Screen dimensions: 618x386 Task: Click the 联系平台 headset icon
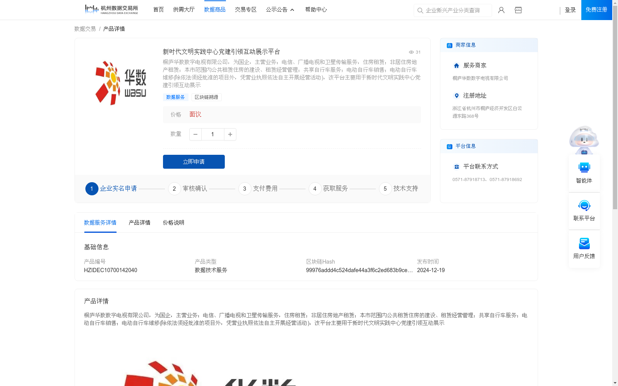[584, 205]
